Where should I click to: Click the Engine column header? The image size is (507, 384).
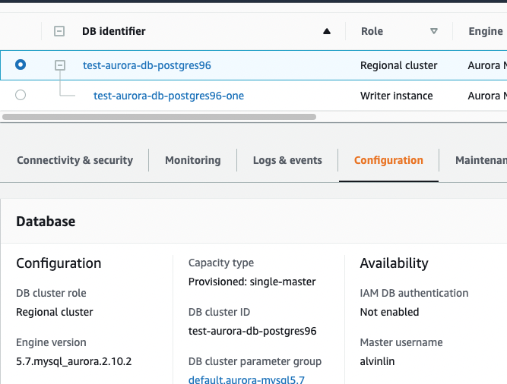(485, 32)
